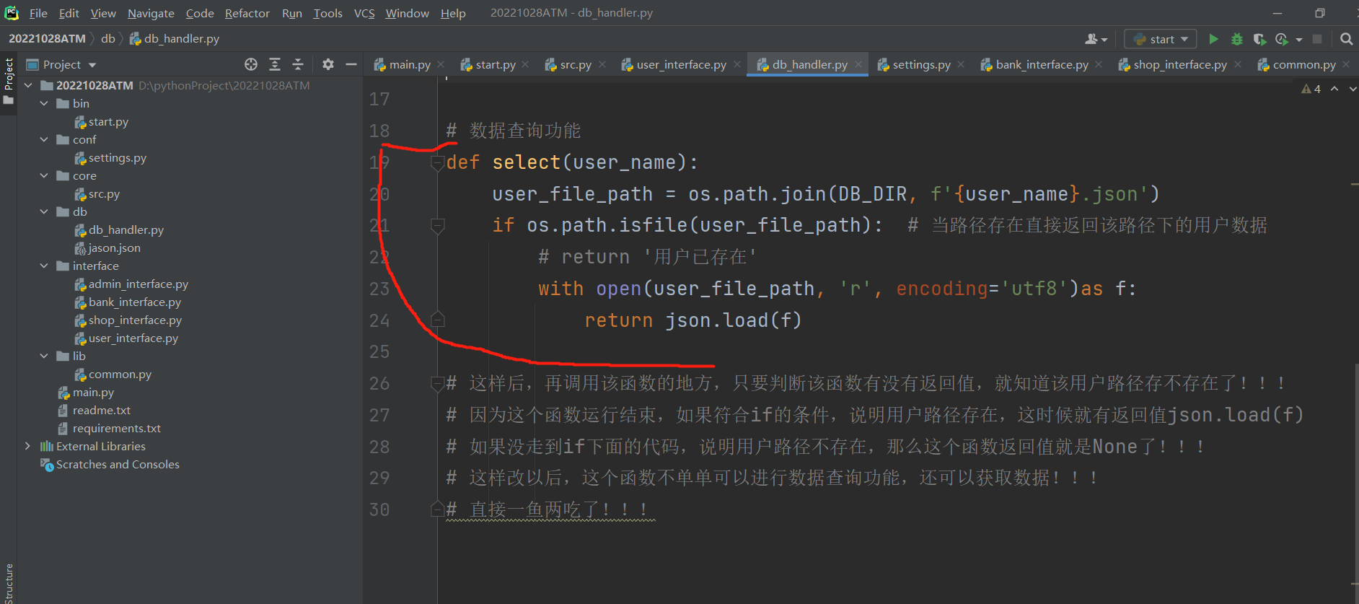Image resolution: width=1359 pixels, height=604 pixels.
Task: Run with coverage shield icon
Action: pyautogui.click(x=1259, y=39)
